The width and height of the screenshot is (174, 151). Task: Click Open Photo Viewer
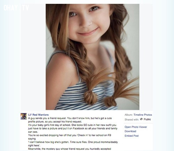coord(136,127)
